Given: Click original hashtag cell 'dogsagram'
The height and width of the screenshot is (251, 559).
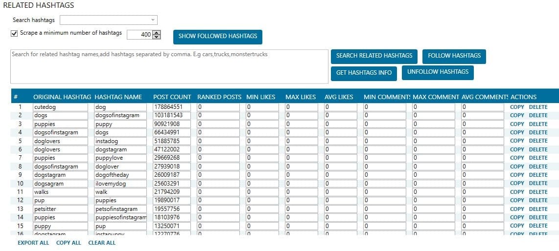Looking at the screenshot, I should click(60, 184).
